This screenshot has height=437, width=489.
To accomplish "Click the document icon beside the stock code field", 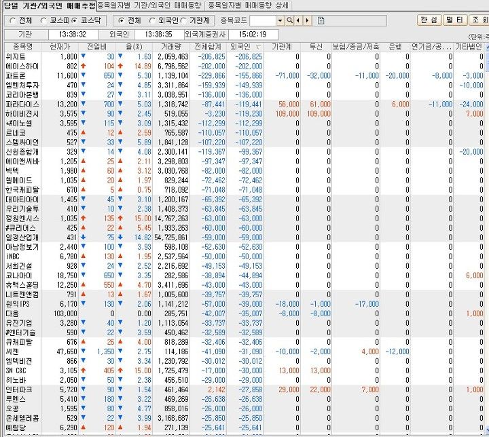I will (321, 20).
